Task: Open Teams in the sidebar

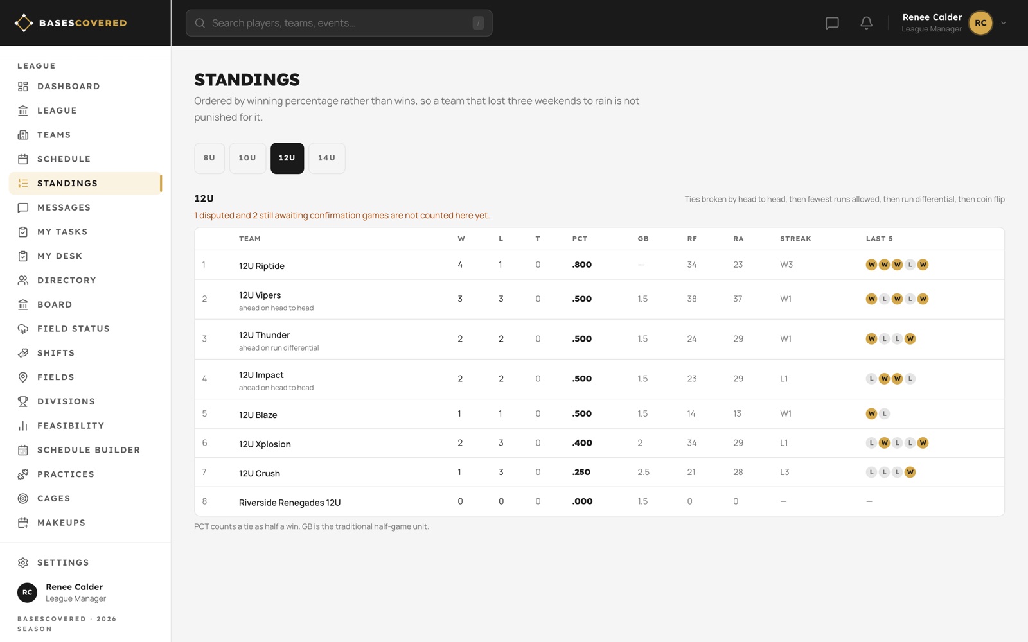Action: (85, 135)
